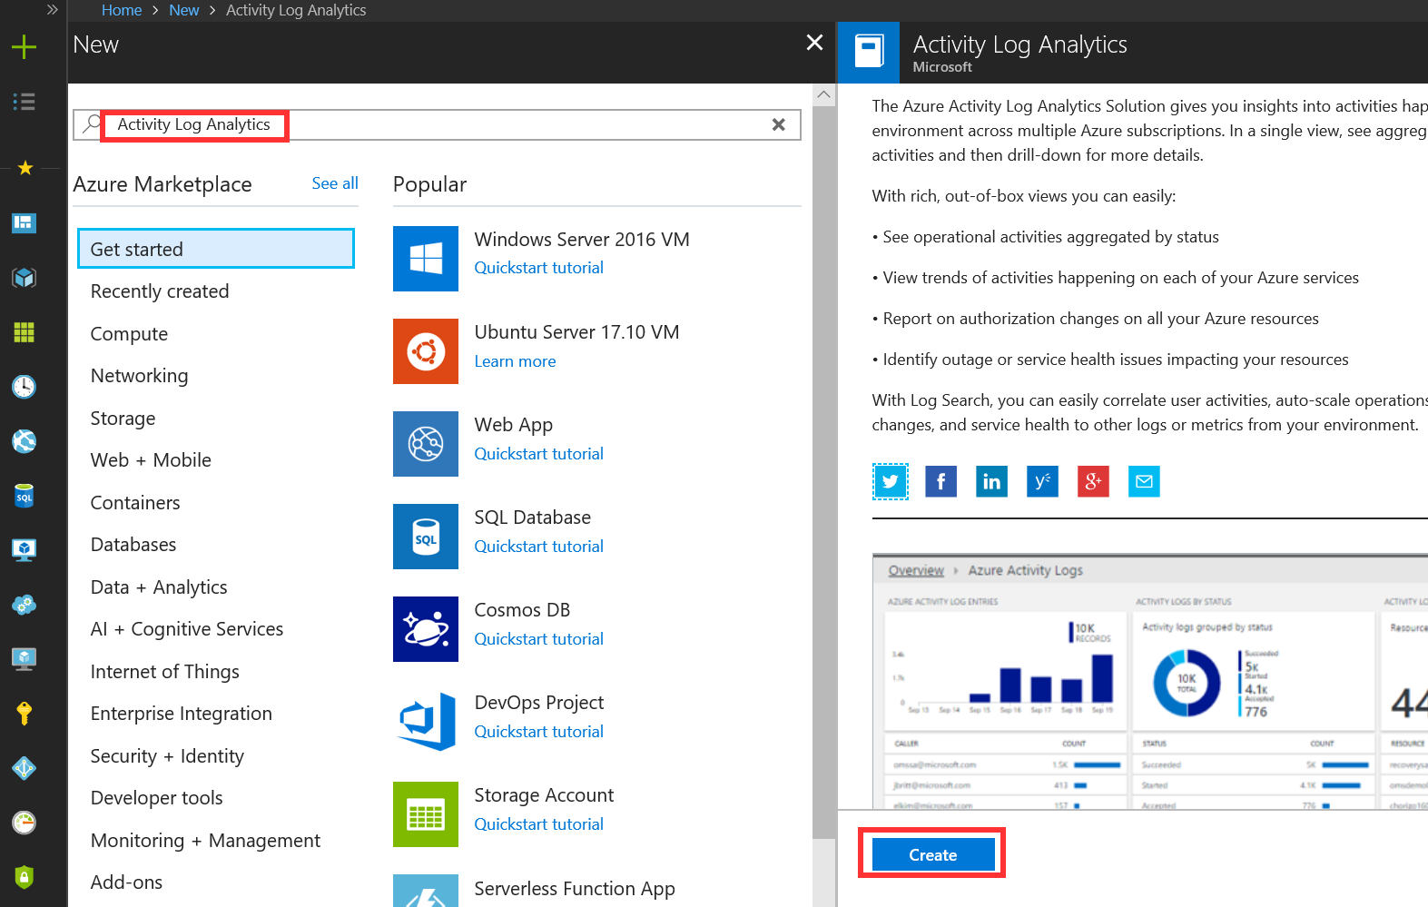This screenshot has height=907, width=1428.
Task: Select Internet of Things category
Action: [165, 672]
